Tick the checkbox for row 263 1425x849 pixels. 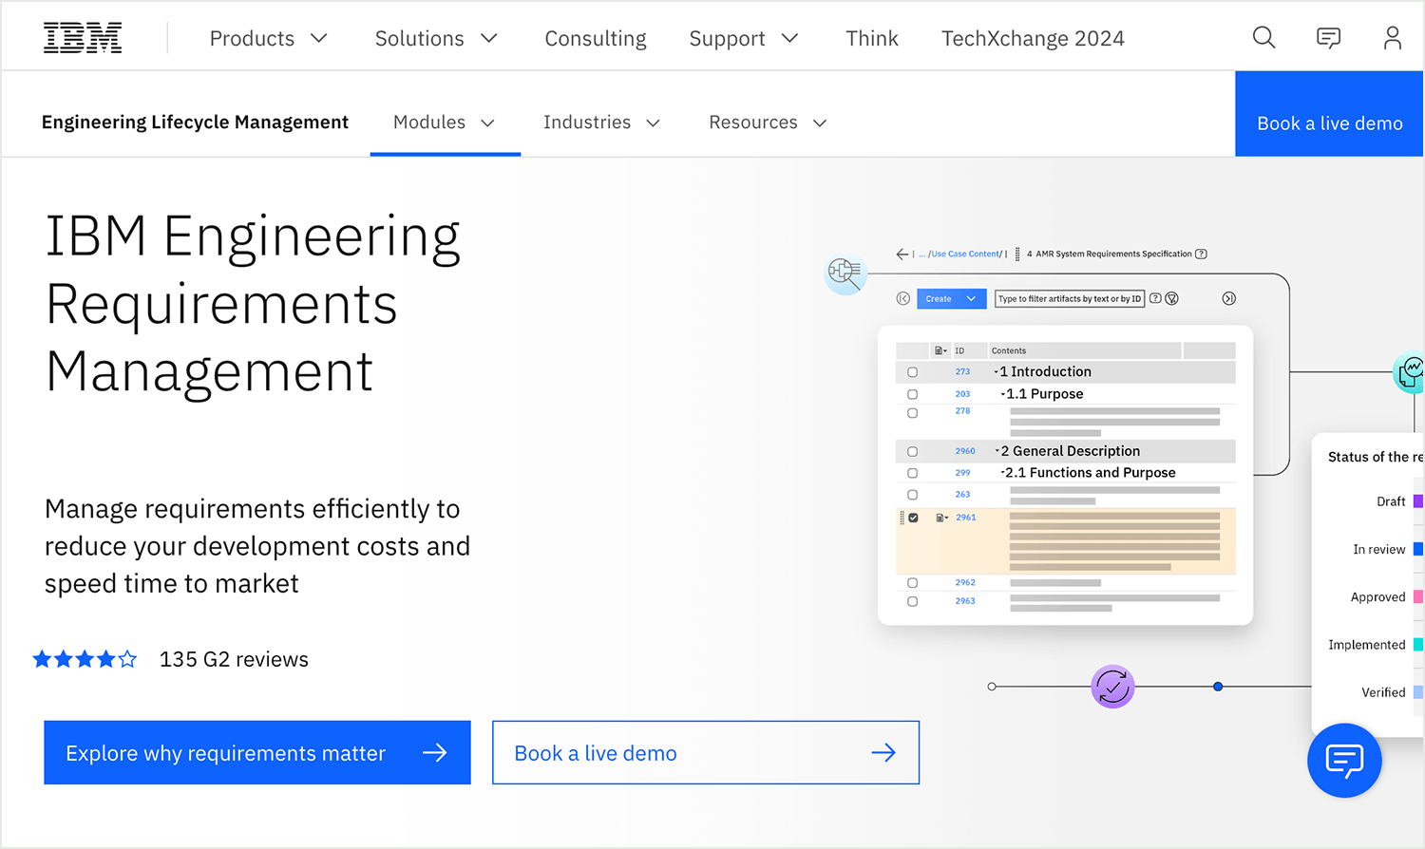click(912, 495)
